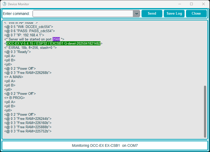
Task: Close the window via title bar X
Action: (203, 4)
